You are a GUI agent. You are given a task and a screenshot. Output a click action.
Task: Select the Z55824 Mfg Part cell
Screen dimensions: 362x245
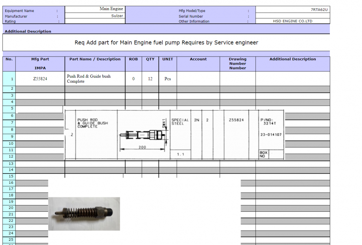click(40, 79)
